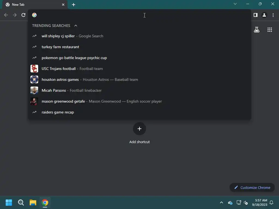Image resolution: width=279 pixels, height=209 pixels.
Task: Click the Google logo in the address bar
Action: (34, 15)
